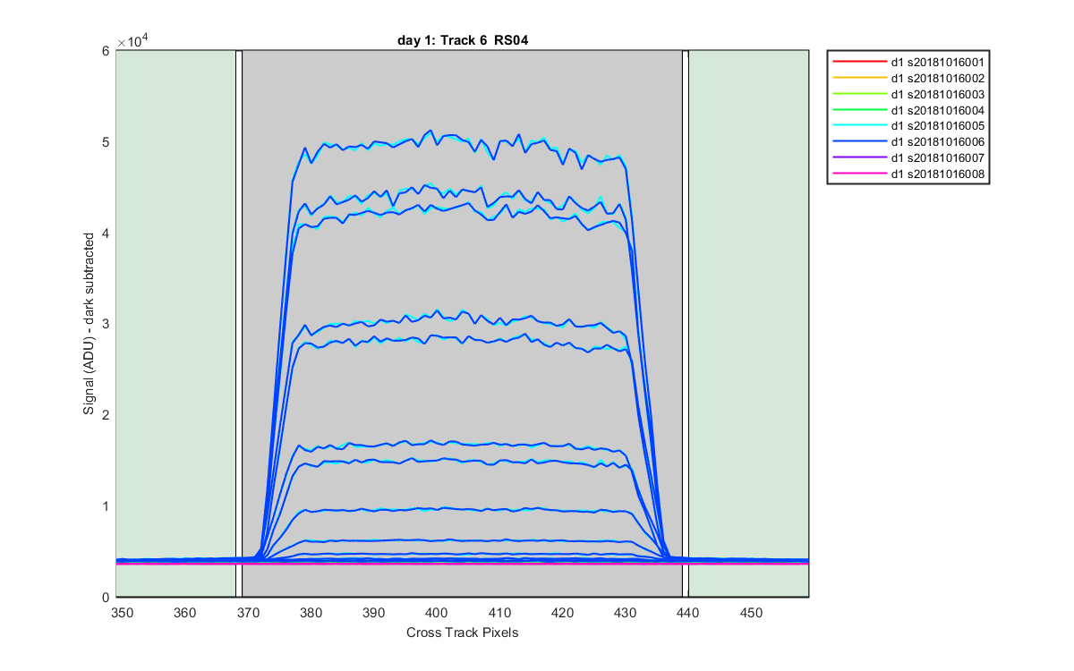Image resolution: width=1074 pixels, height=671 pixels.
Task: Click cyan line swatch for s20181016005
Action: click(859, 126)
